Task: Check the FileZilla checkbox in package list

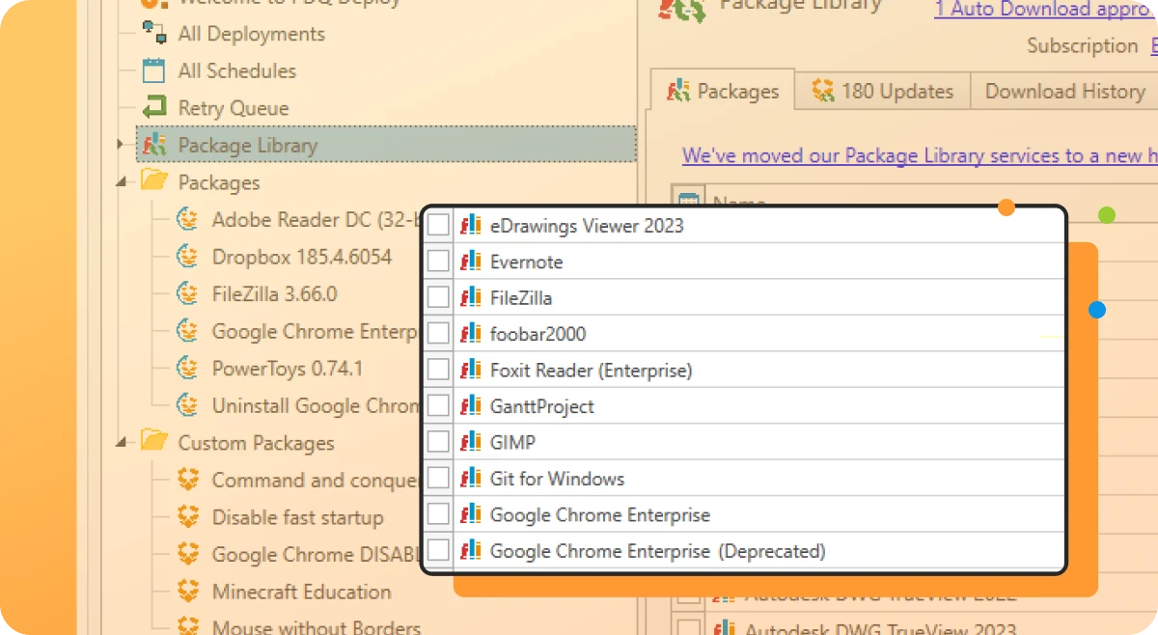Action: [438, 297]
